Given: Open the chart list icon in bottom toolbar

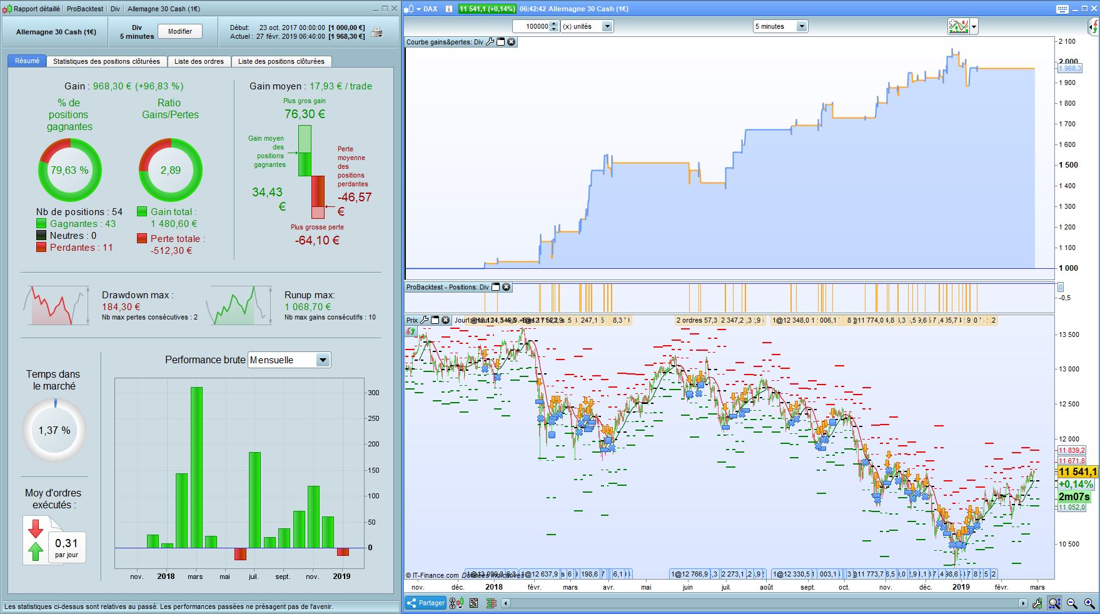Looking at the screenshot, I should click(473, 603).
